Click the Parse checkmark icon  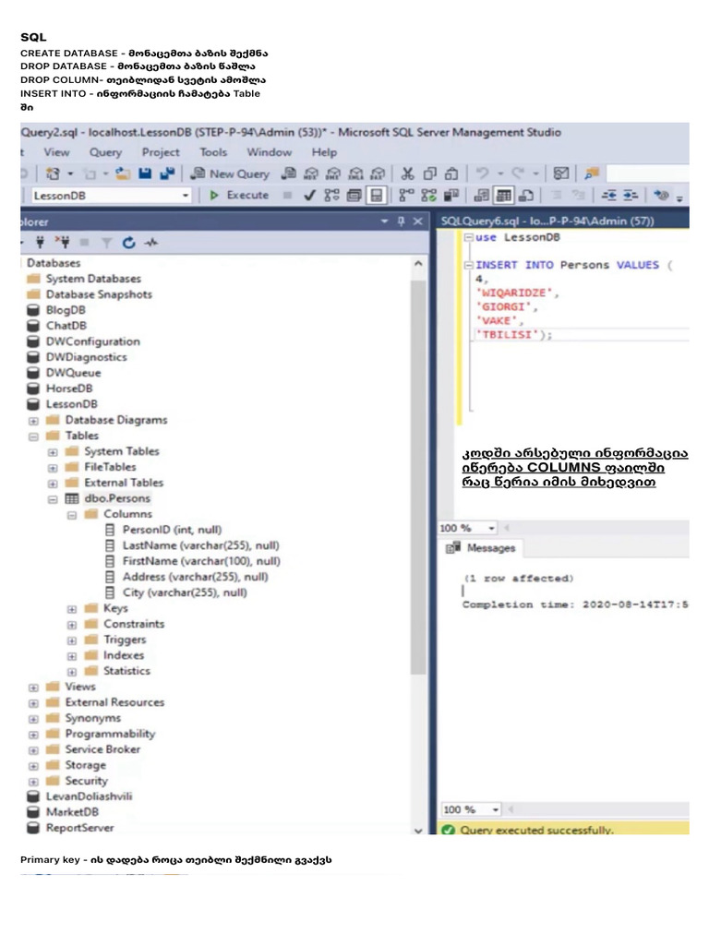tap(309, 196)
